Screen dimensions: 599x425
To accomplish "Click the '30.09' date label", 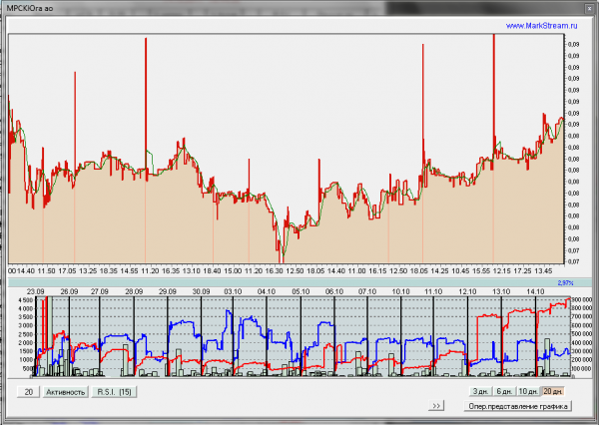I will [201, 291].
